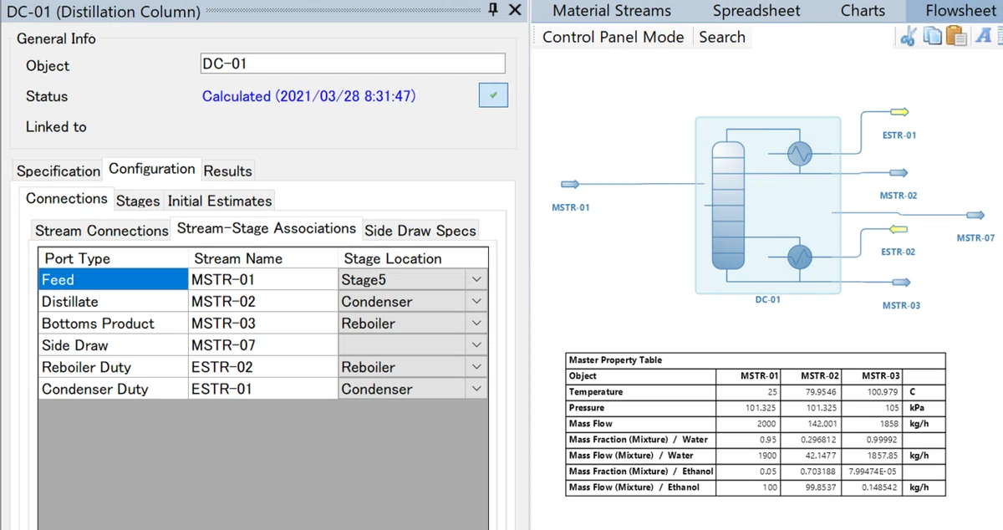Click the Paste clipboard icon in Flowsheet toolbar
1003x530 pixels.
coord(957,37)
